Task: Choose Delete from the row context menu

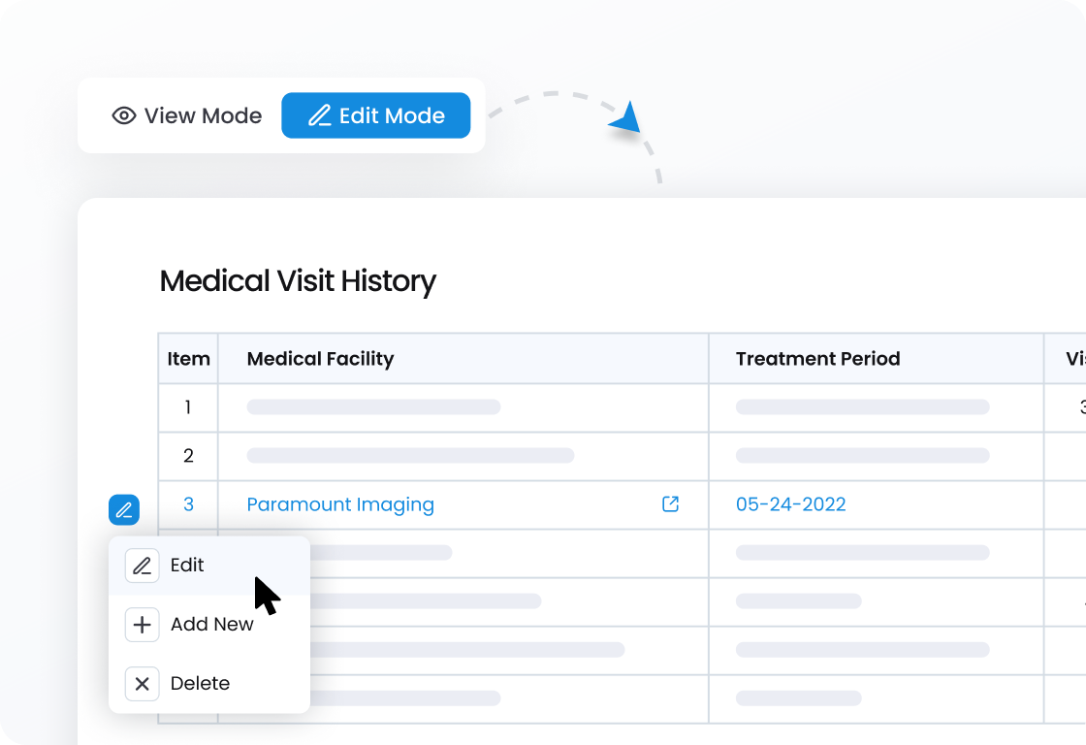Action: tap(200, 684)
